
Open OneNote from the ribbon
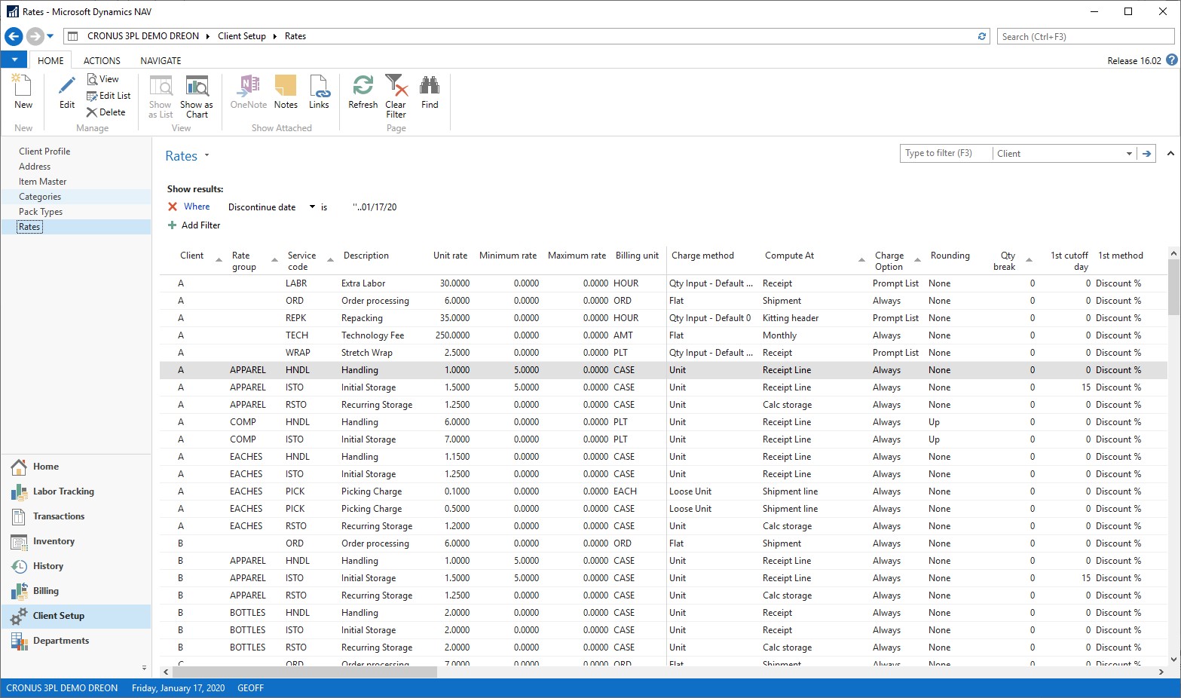(x=249, y=92)
